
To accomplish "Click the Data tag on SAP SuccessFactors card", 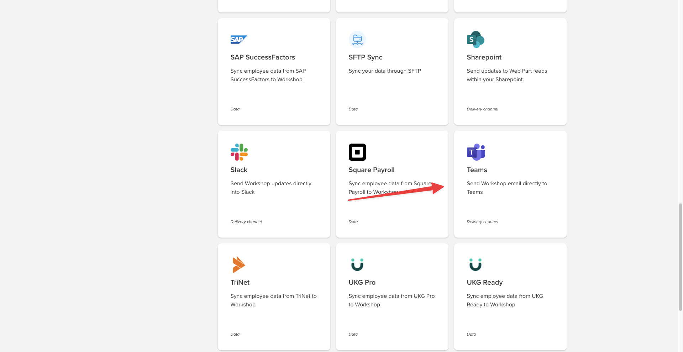I will coord(235,109).
